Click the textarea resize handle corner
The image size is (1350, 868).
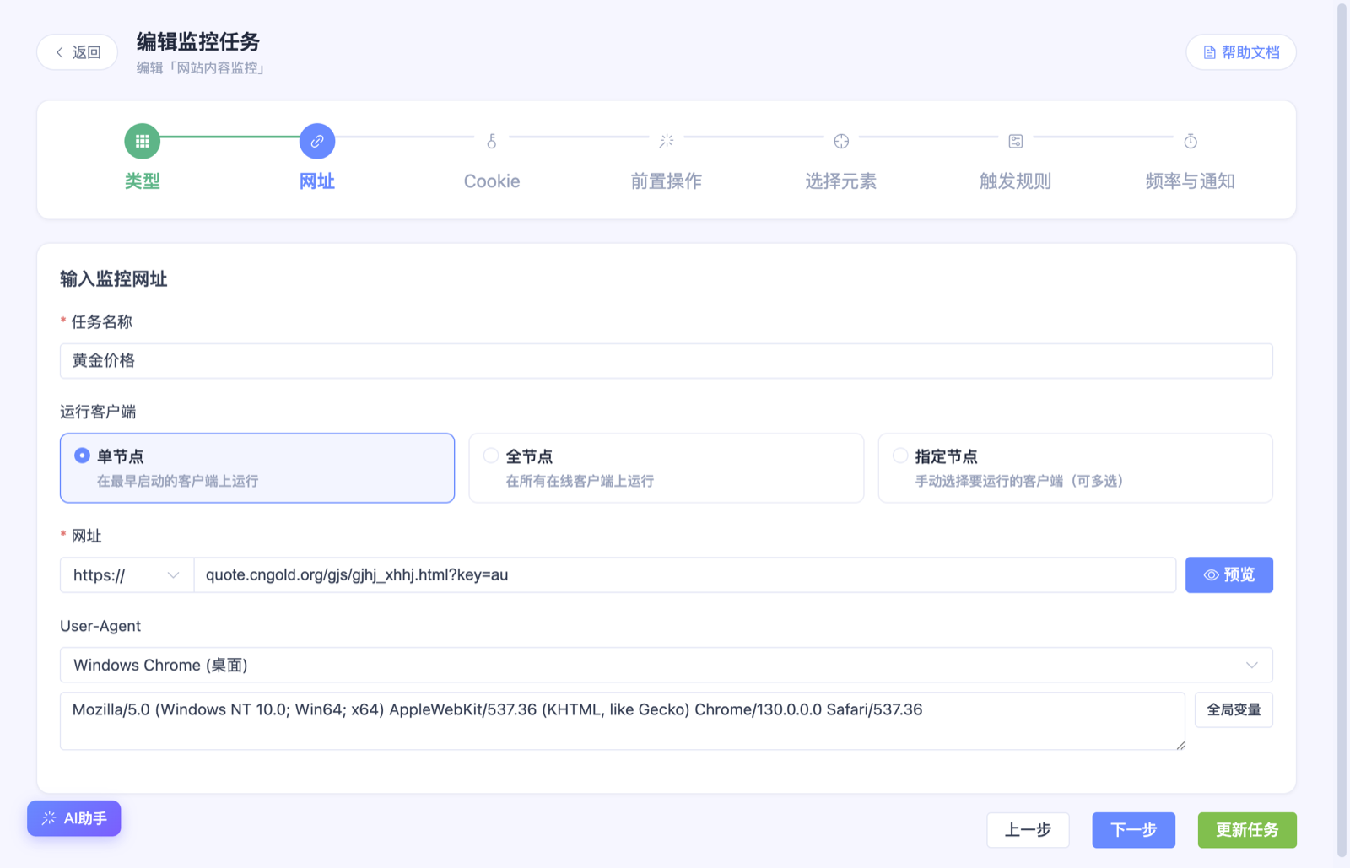1180,745
